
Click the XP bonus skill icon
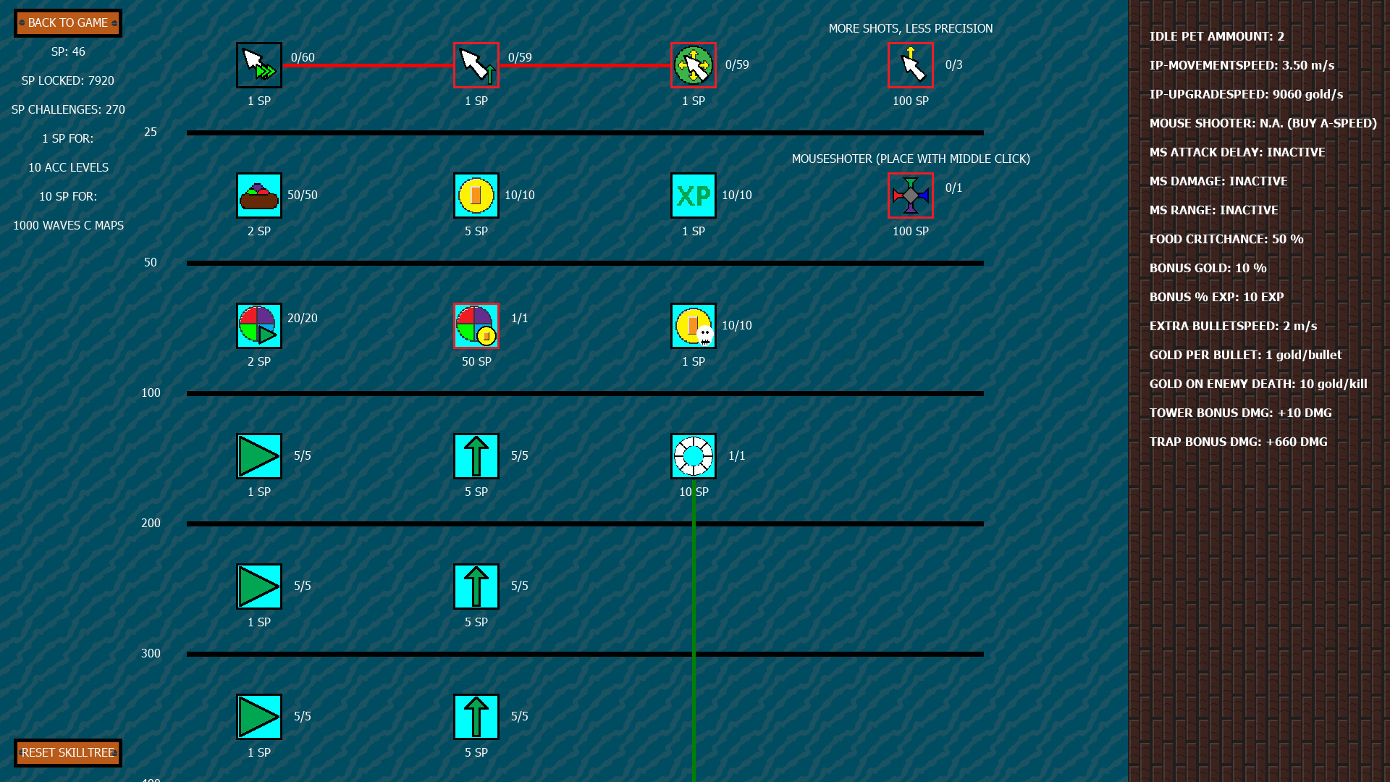[x=693, y=195]
